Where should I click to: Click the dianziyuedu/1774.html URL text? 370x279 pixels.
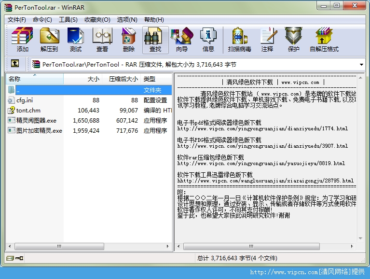click(x=262, y=129)
